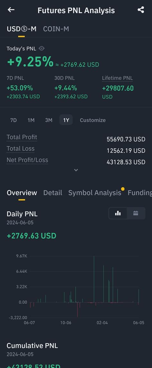Select the 1Y time range
Viewport: 152px width, 368px height.
coord(66,120)
